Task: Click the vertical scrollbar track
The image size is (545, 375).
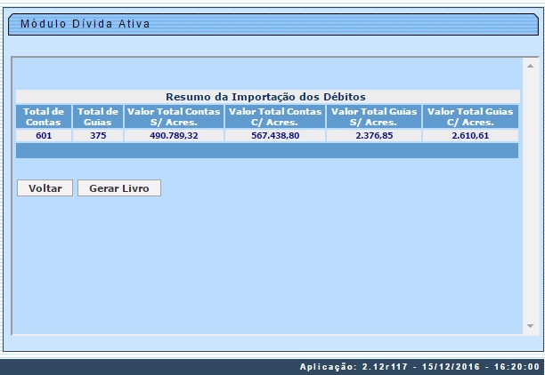Action: tap(529, 195)
